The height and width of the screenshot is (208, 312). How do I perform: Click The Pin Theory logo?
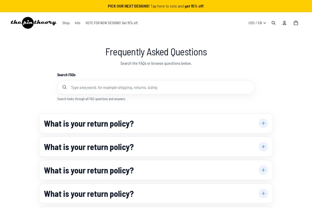(x=34, y=23)
